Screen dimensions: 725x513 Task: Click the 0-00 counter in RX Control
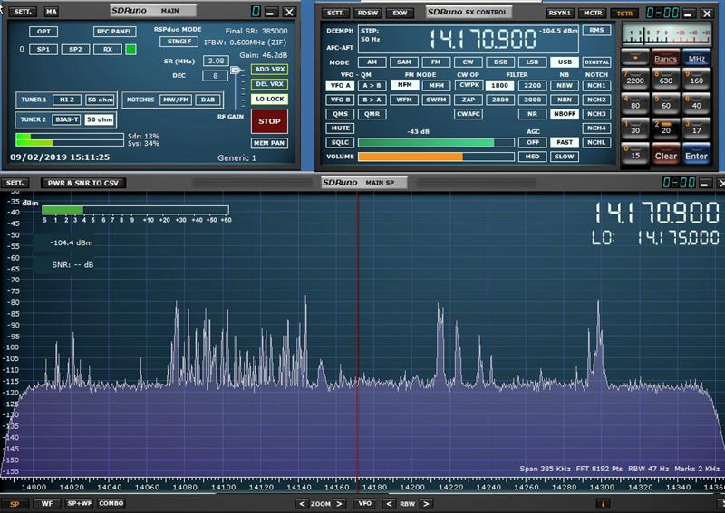(x=662, y=13)
